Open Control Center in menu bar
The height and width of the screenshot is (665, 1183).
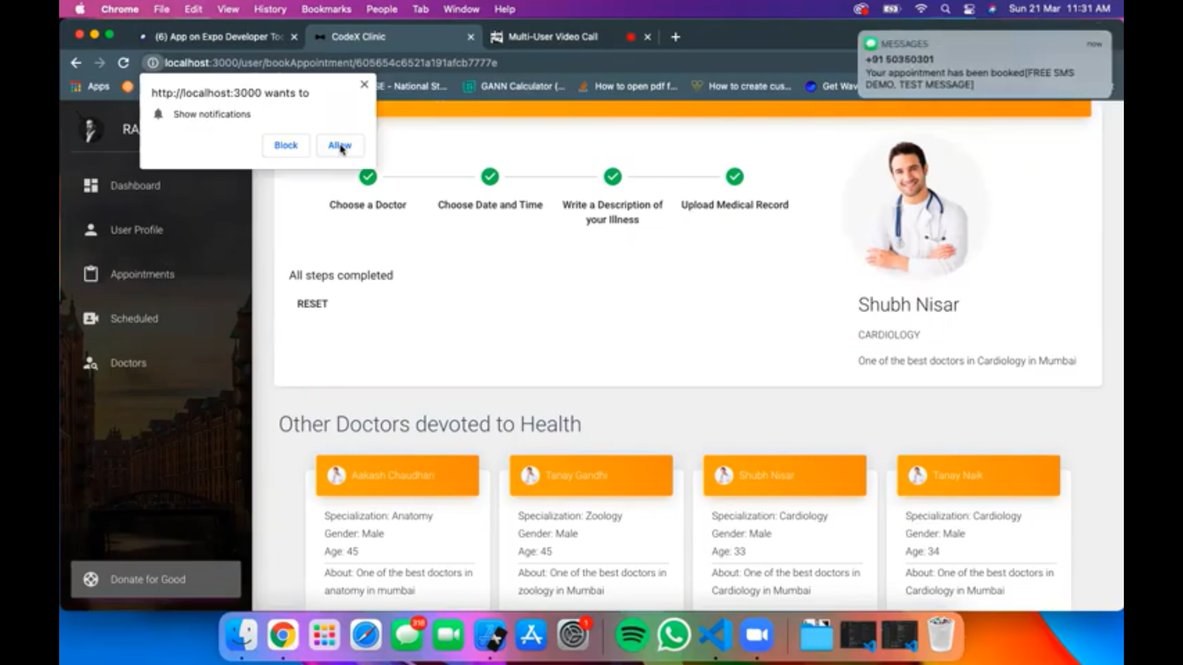tap(969, 9)
